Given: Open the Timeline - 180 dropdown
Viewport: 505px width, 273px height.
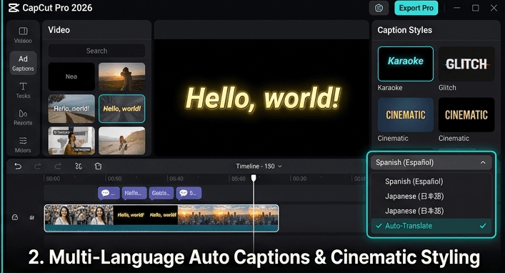Looking at the screenshot, I should 259,167.
